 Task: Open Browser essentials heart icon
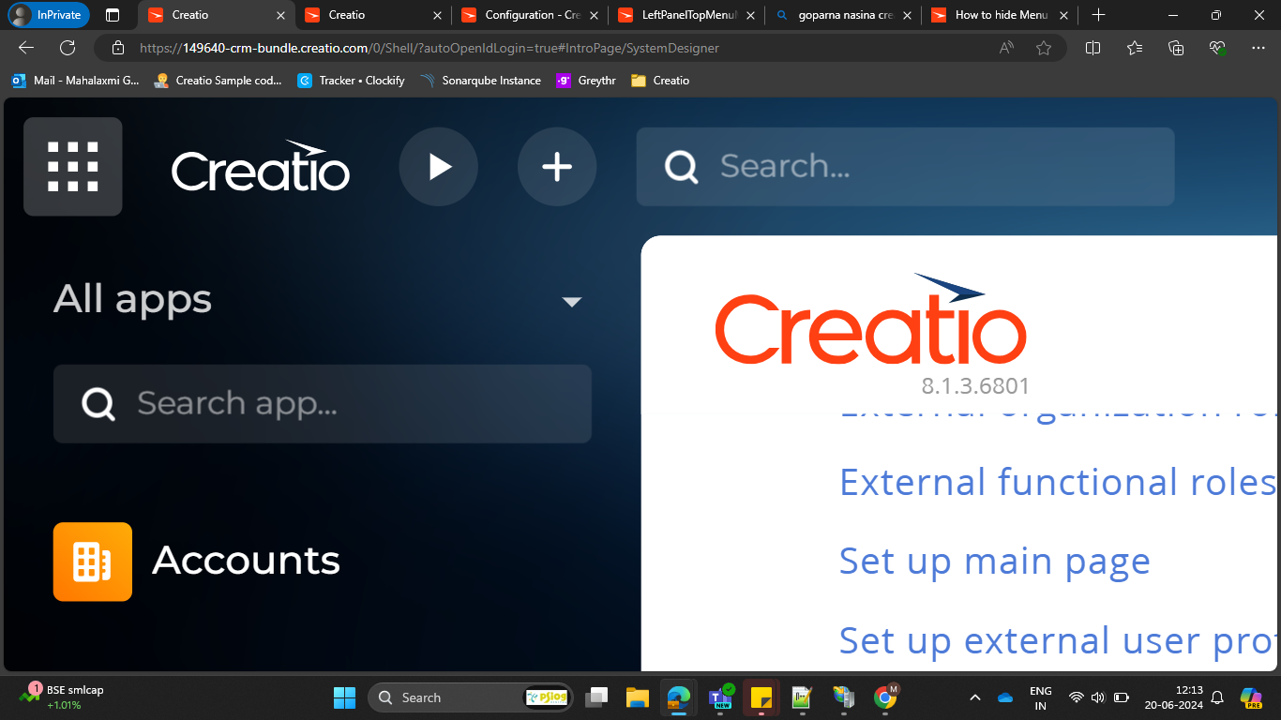(1217, 48)
